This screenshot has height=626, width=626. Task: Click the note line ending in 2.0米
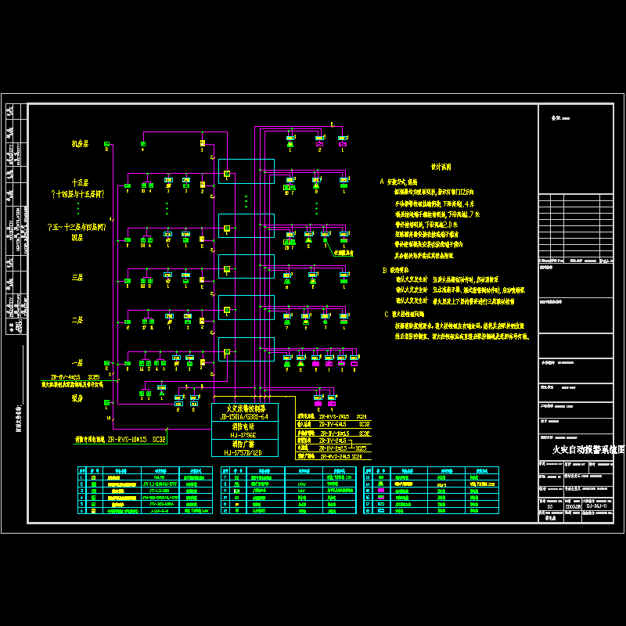click(426, 225)
